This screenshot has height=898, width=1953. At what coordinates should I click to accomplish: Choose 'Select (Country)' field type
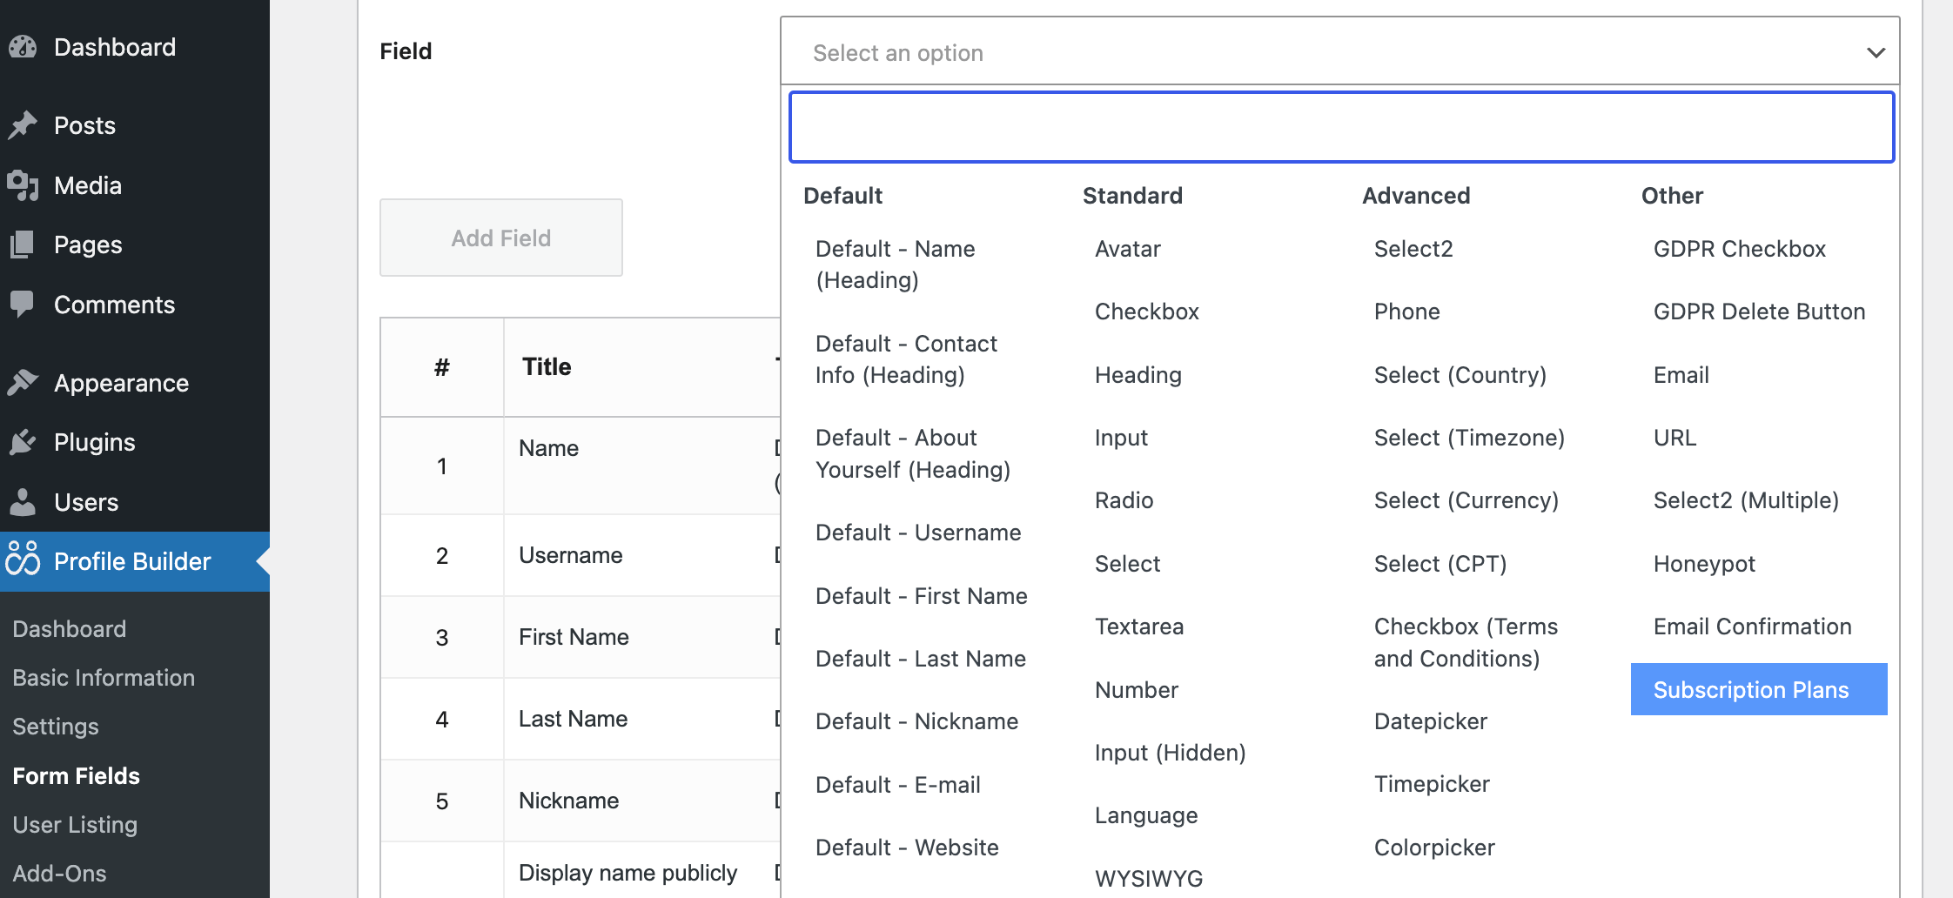pos(1460,375)
